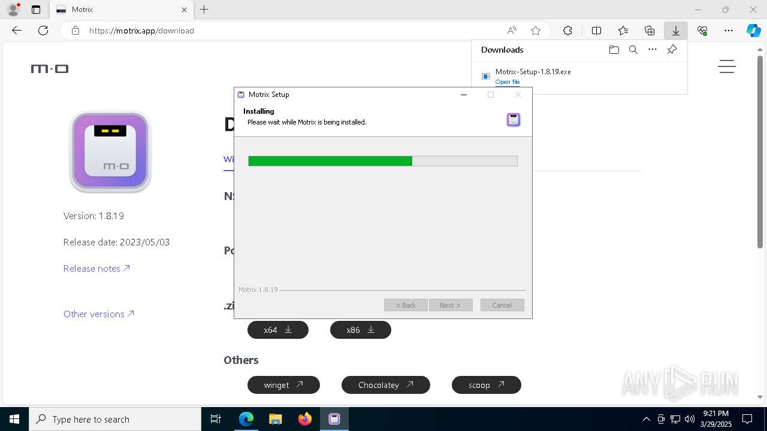Screen dimensions: 767x431
Task: View site information lock icon
Action: pyautogui.click(x=76, y=31)
